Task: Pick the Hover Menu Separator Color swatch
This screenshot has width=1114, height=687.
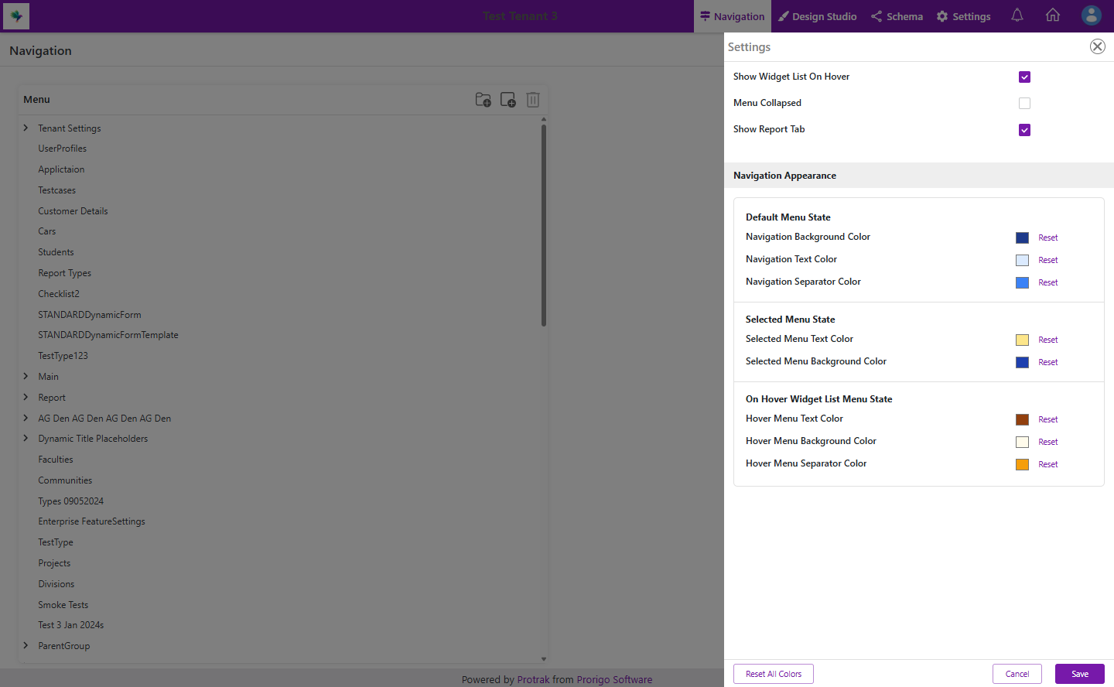Action: click(x=1022, y=464)
